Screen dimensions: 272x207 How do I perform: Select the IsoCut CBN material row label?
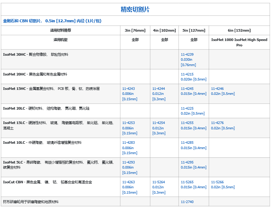tap(48, 182)
